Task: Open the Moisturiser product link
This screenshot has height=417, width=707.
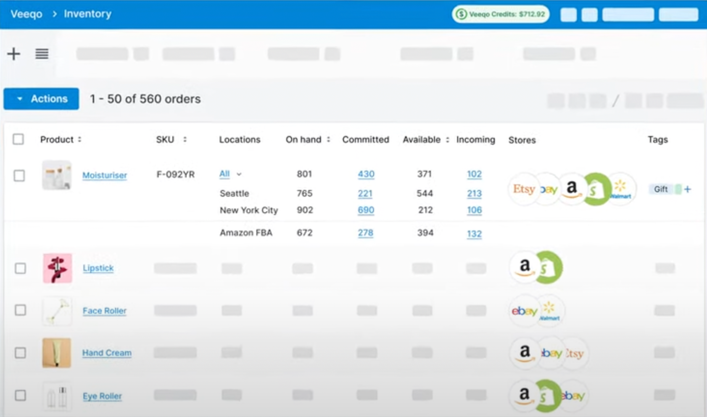Action: click(x=105, y=175)
